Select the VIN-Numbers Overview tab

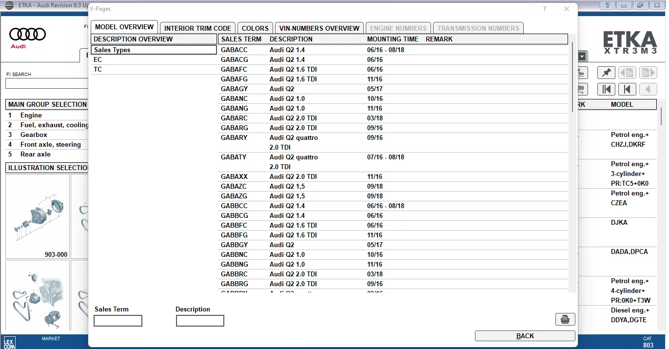(319, 28)
